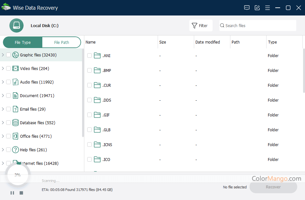
Task: Enable the checkbox for Document files
Action: (8, 95)
